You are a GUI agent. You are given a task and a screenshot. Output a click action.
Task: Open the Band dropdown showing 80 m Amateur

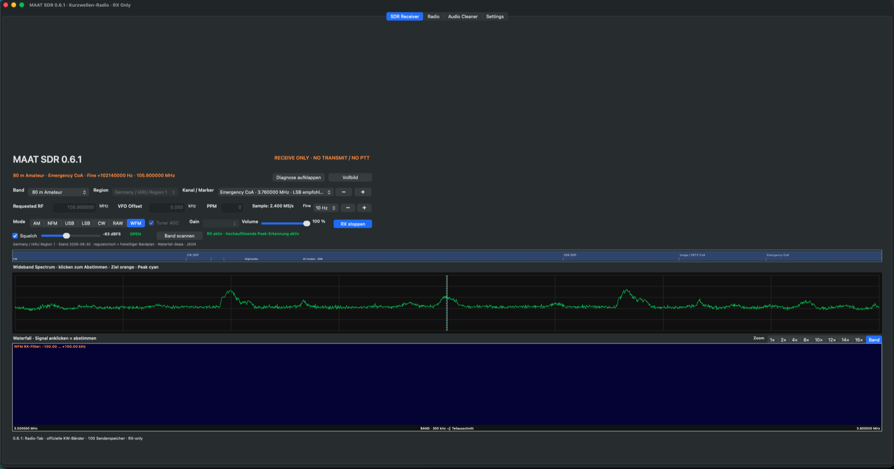tap(59, 192)
